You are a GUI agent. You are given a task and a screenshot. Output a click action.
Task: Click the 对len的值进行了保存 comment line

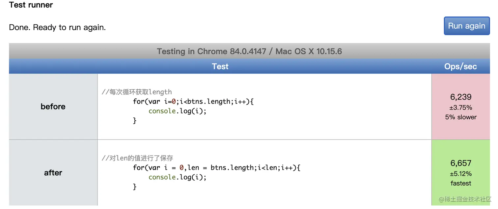(x=137, y=158)
